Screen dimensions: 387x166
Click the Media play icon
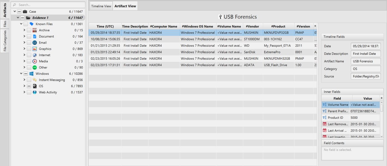pos(35,61)
